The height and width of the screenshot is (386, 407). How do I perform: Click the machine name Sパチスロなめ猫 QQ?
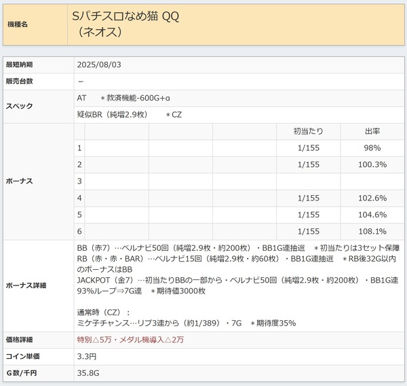pyautogui.click(x=125, y=16)
